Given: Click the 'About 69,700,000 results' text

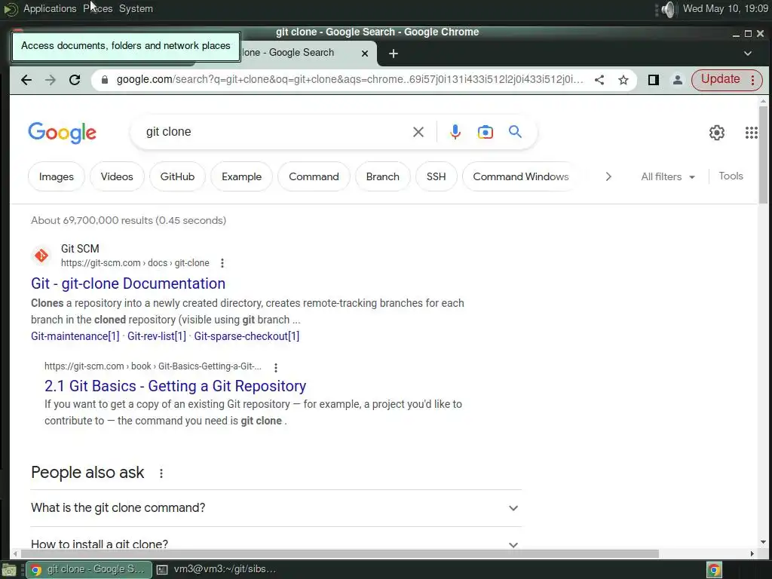Looking at the screenshot, I should 128,221.
